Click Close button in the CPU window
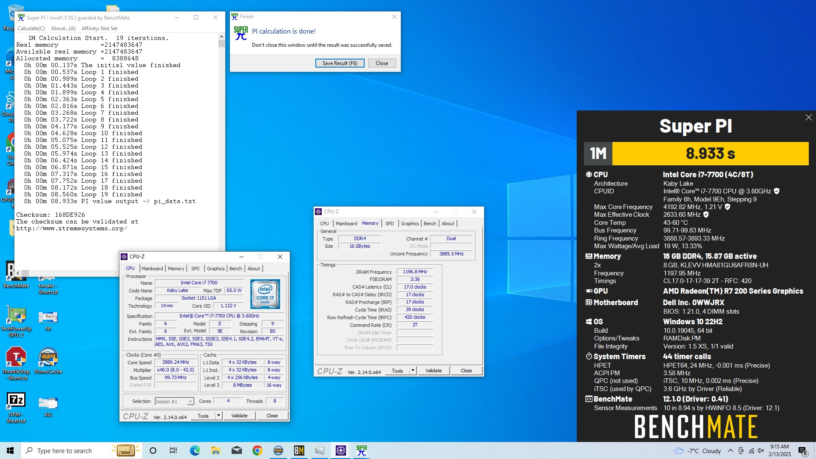Viewport: 816px width, 459px height. pos(272,416)
